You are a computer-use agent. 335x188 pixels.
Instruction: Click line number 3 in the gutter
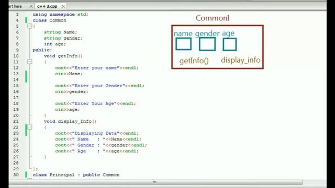17,14
